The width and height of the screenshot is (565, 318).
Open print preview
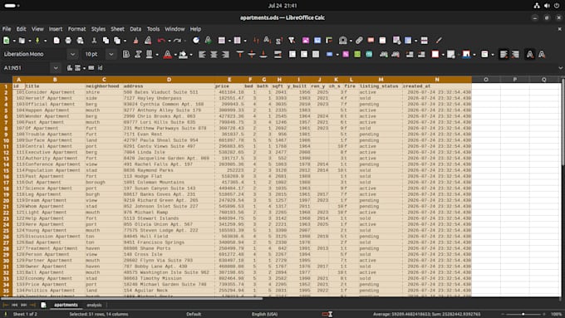point(80,41)
